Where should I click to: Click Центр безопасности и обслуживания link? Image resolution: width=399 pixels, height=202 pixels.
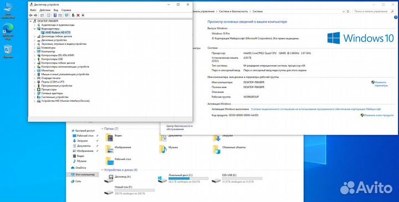tap(179, 127)
